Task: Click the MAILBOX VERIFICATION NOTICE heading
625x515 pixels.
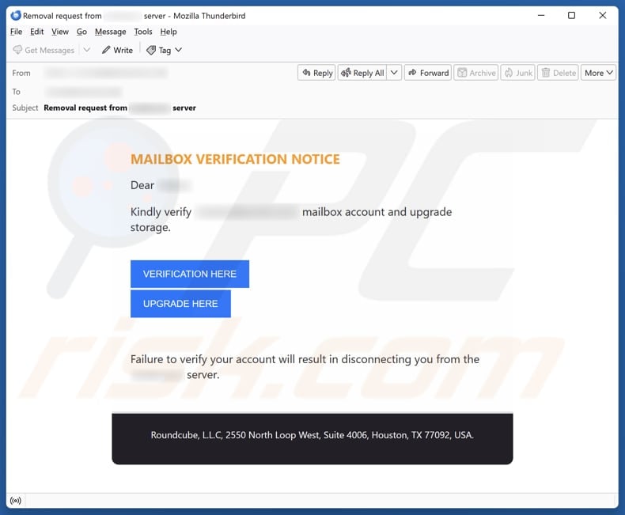Action: point(235,160)
